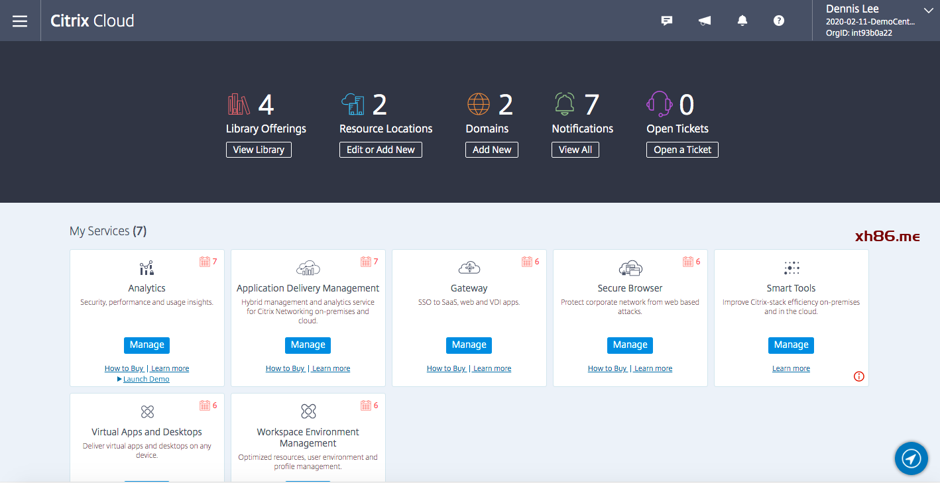Screen dimensions: 940x483
Task: Click calendar trial icon on Application Delivery Management card
Action: pyautogui.click(x=366, y=262)
